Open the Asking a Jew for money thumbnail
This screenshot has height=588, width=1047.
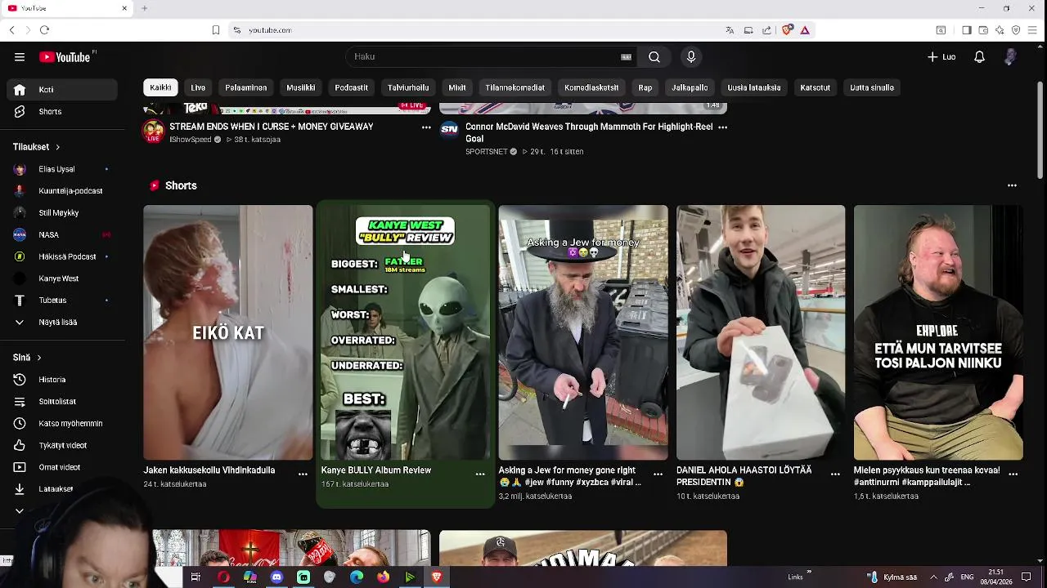pyautogui.click(x=583, y=332)
